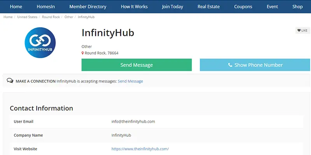Click the InfinityHub page title heading
This screenshot has height=155, width=311.
[x=108, y=33]
